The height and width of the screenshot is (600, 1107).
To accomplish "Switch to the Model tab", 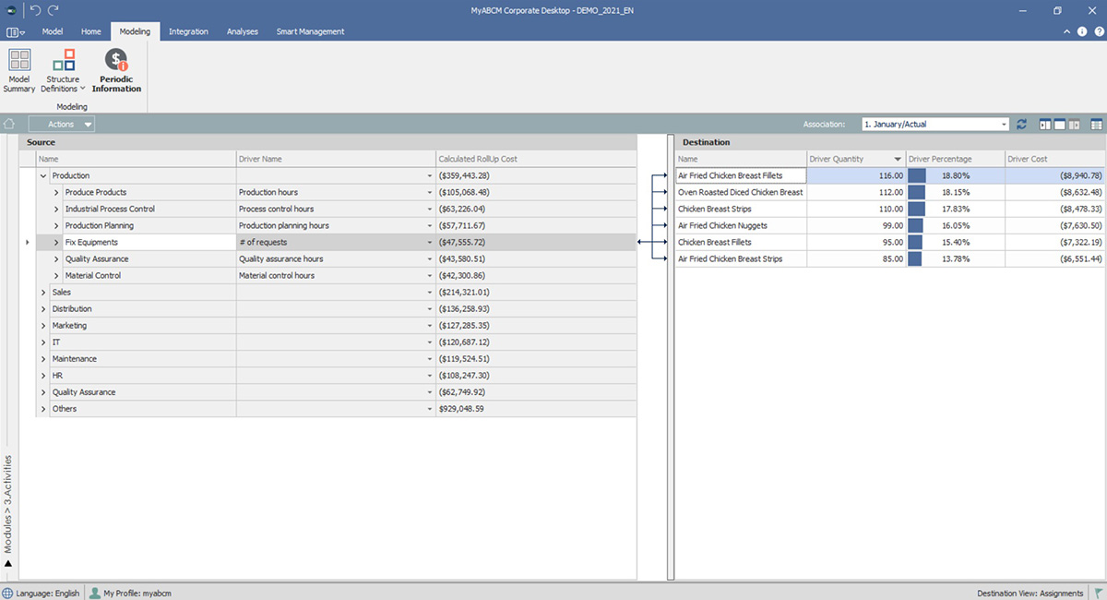I will [53, 31].
